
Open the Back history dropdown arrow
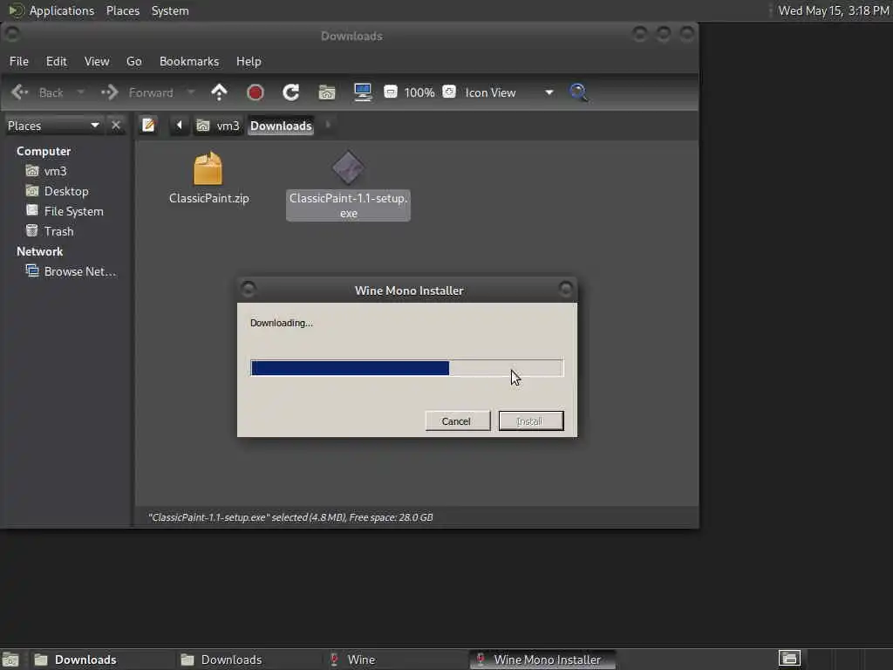coord(80,92)
